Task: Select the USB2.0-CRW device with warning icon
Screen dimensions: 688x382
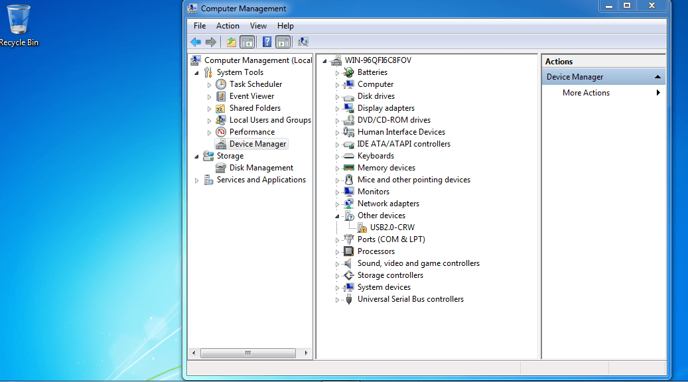Action: (392, 227)
